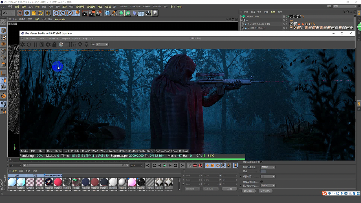Open the sRGB input color profile dropdown
Screen dimensions: 361x203
click(x=268, y=186)
